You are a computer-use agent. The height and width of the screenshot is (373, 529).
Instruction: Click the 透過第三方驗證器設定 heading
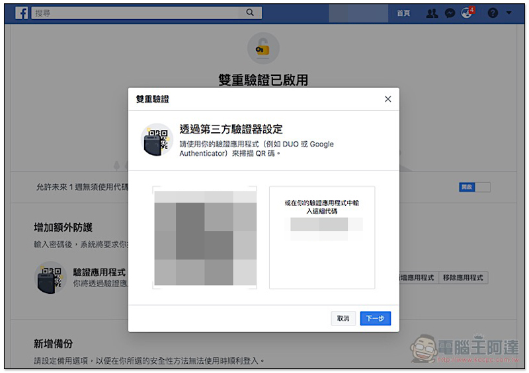click(231, 129)
